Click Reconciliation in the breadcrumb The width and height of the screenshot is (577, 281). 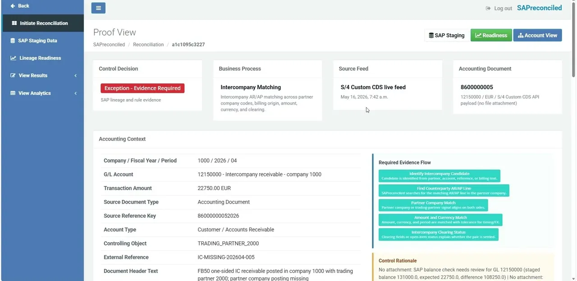[x=148, y=45]
